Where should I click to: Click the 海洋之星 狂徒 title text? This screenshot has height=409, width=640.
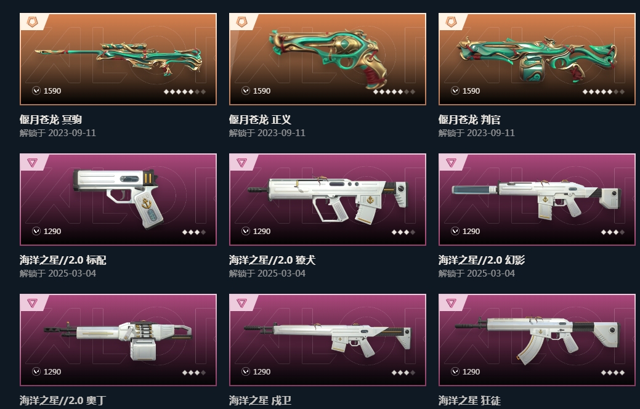click(469, 400)
